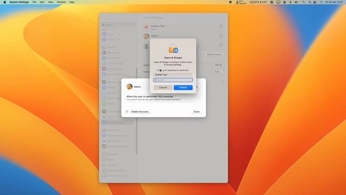Open info for the Andrew Tsai user
346x195 pixels.
click(221, 26)
